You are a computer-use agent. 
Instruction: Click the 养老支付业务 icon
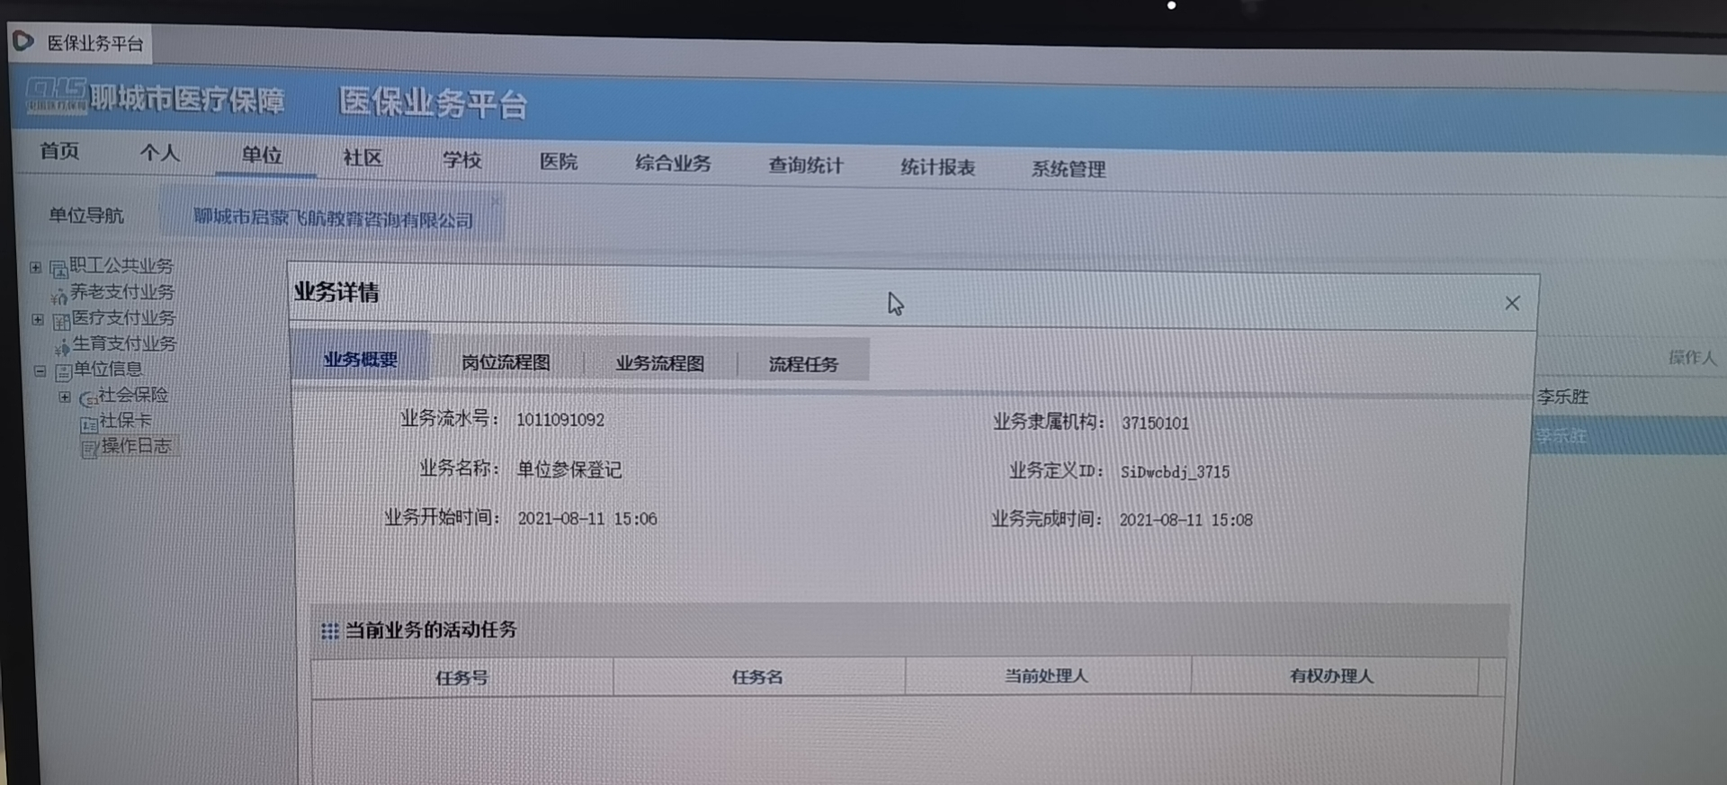click(59, 295)
